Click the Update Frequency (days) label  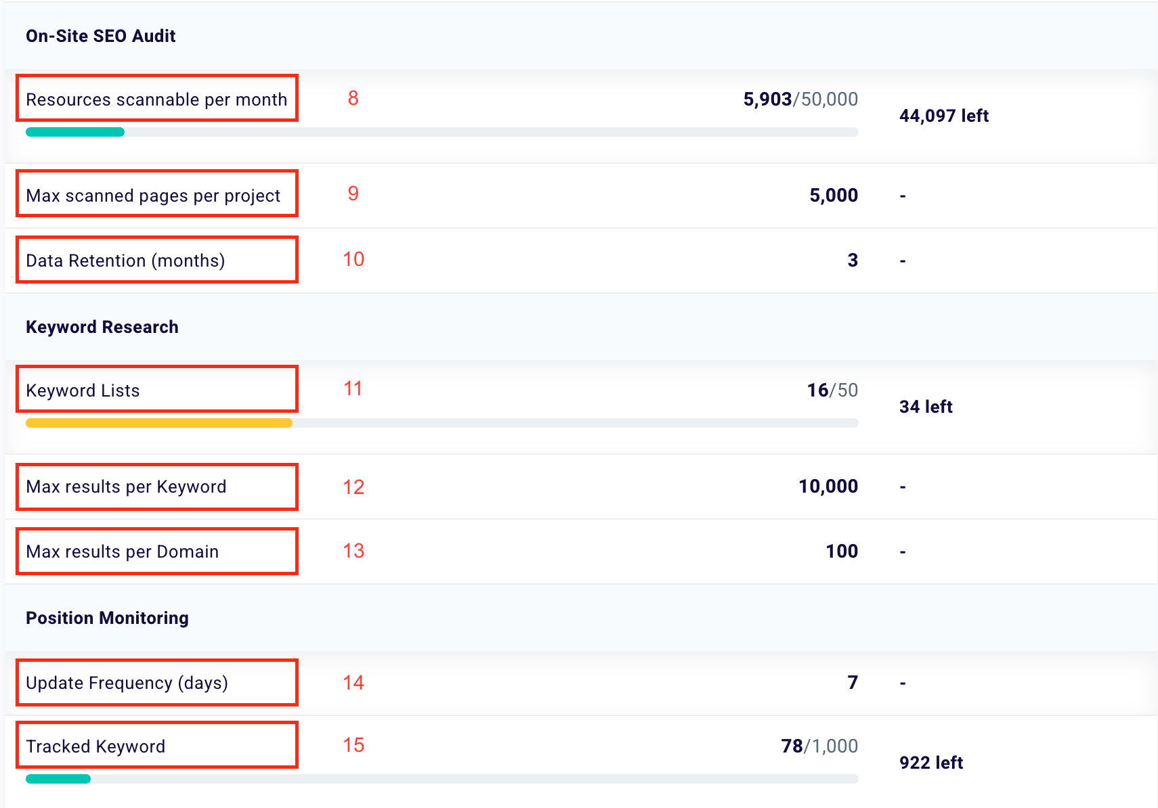pos(127,683)
